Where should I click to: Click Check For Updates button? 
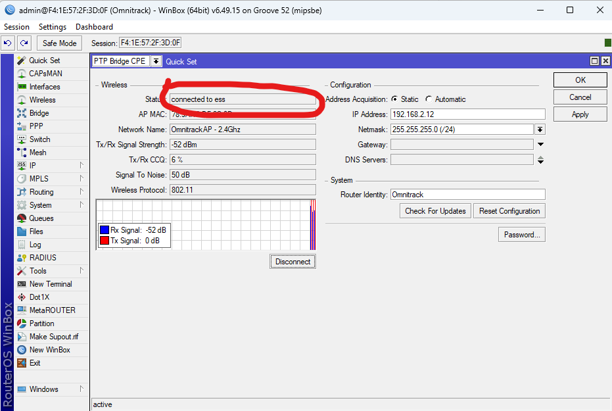pos(435,211)
